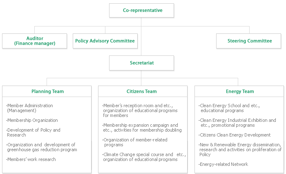Click Organization of member-related programs item
The width and height of the screenshot is (286, 174).
click(x=135, y=142)
